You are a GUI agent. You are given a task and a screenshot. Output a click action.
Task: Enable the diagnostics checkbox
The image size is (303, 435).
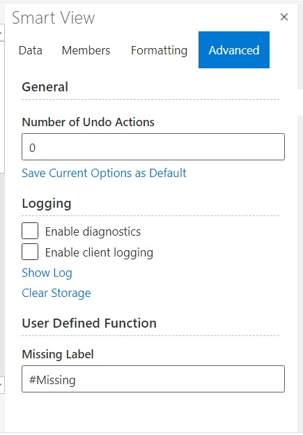point(30,231)
